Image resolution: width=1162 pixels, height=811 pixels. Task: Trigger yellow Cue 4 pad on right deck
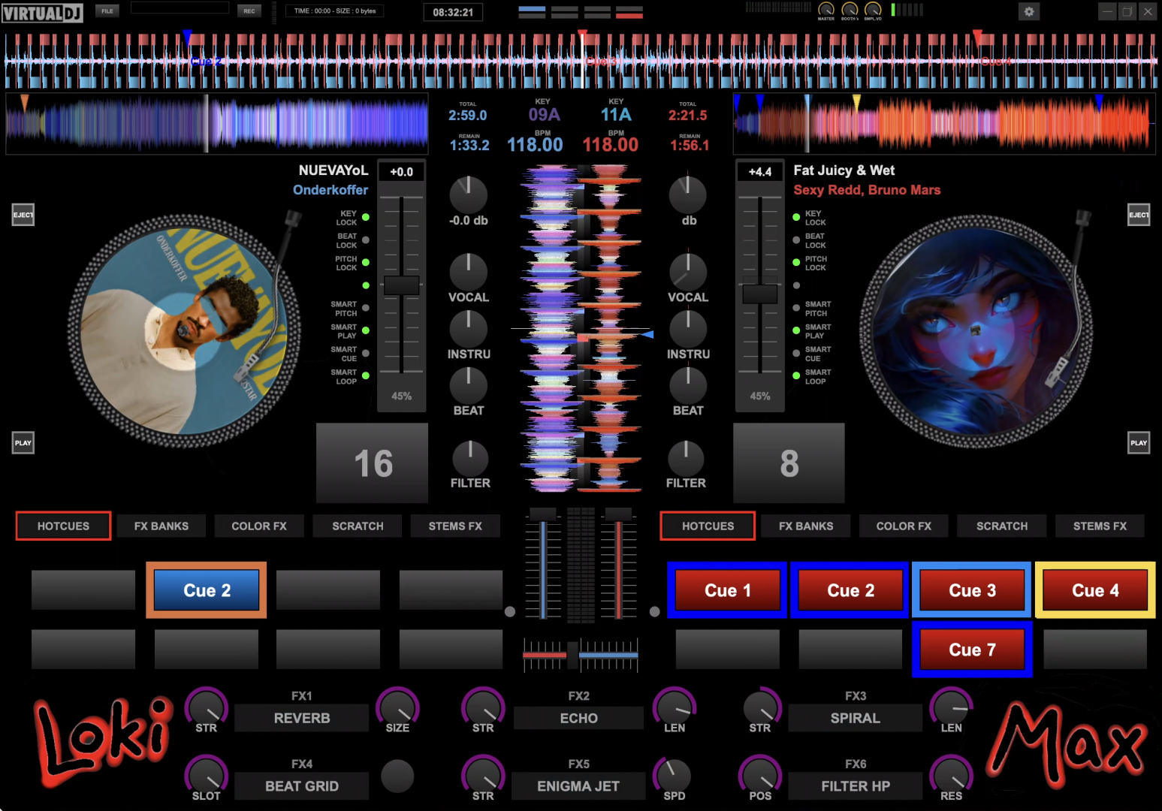click(x=1095, y=590)
